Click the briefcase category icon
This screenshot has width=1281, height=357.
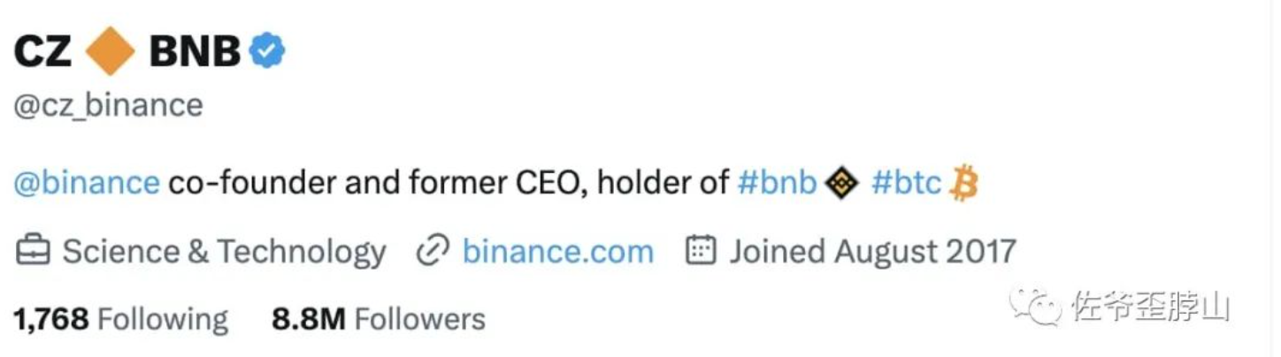[33, 252]
